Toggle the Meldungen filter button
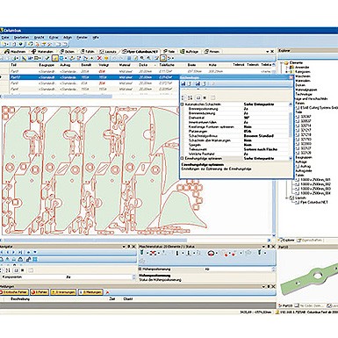 tap(90, 292)
